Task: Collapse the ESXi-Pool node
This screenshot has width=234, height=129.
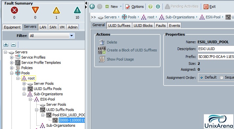Action: pos(30,99)
